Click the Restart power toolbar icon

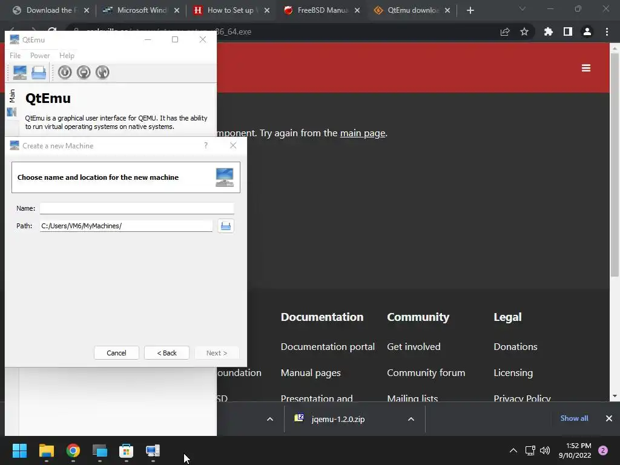point(102,73)
